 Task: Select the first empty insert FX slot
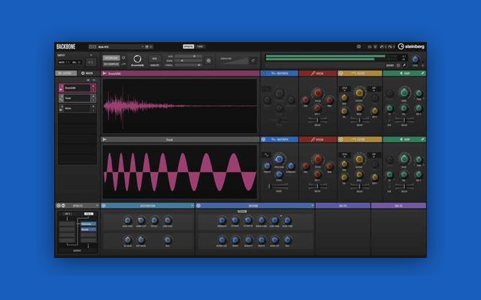point(343,206)
